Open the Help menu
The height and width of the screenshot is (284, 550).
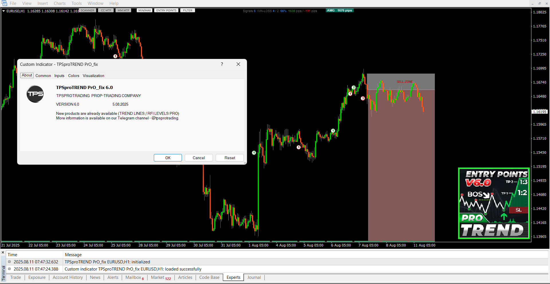114,3
